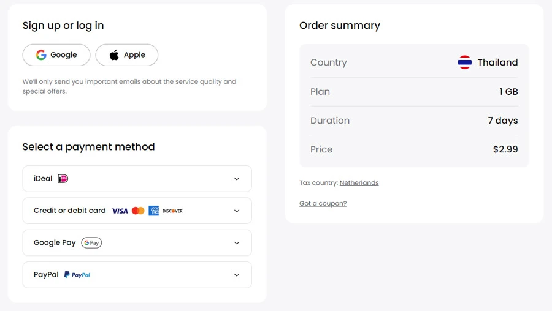
Task: Sign in with Google button
Action: pyautogui.click(x=56, y=55)
